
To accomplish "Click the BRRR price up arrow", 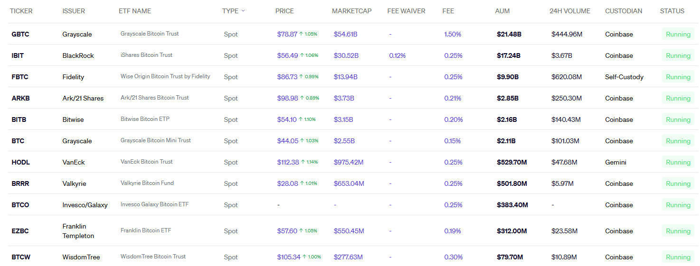I will pyautogui.click(x=302, y=183).
